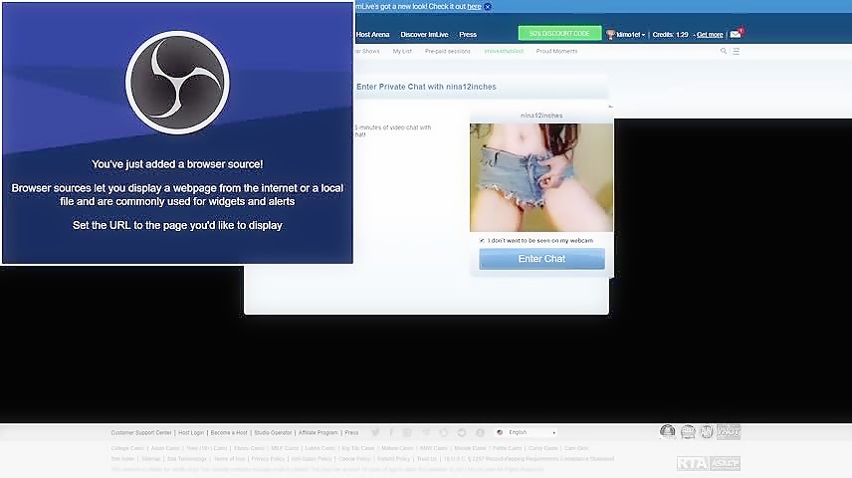Click the Twitter icon in the footer

(375, 432)
